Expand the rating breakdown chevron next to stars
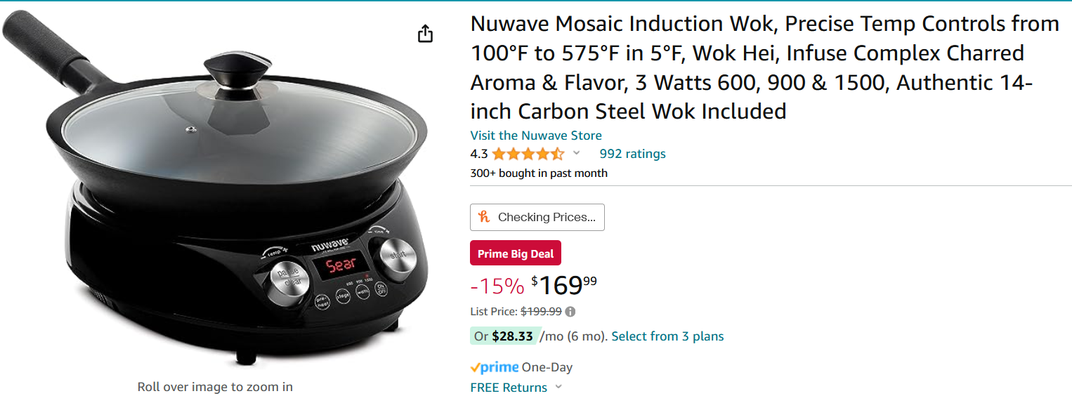 pyautogui.click(x=577, y=153)
